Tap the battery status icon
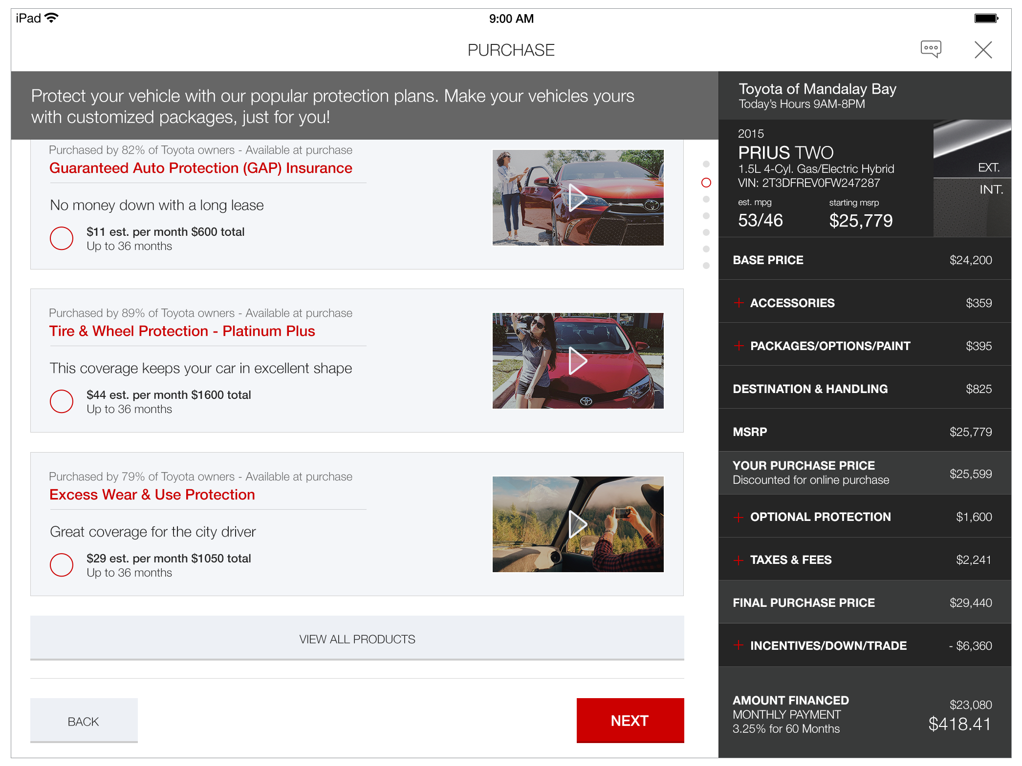The image size is (1022, 766). (986, 19)
